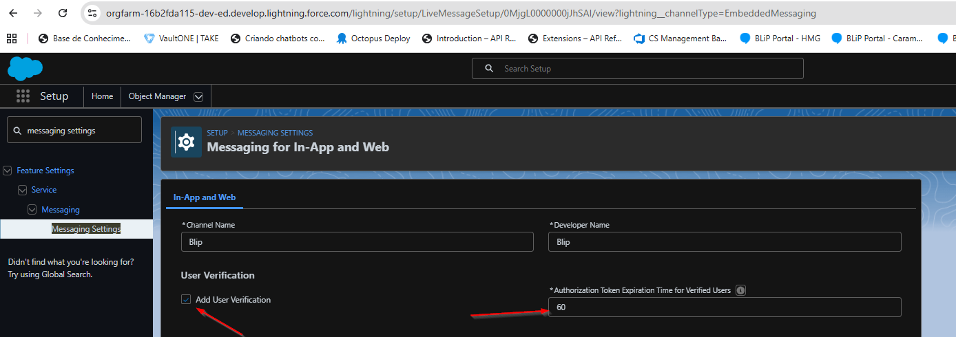
Task: Open the App Launcher grid icon
Action: pos(23,96)
